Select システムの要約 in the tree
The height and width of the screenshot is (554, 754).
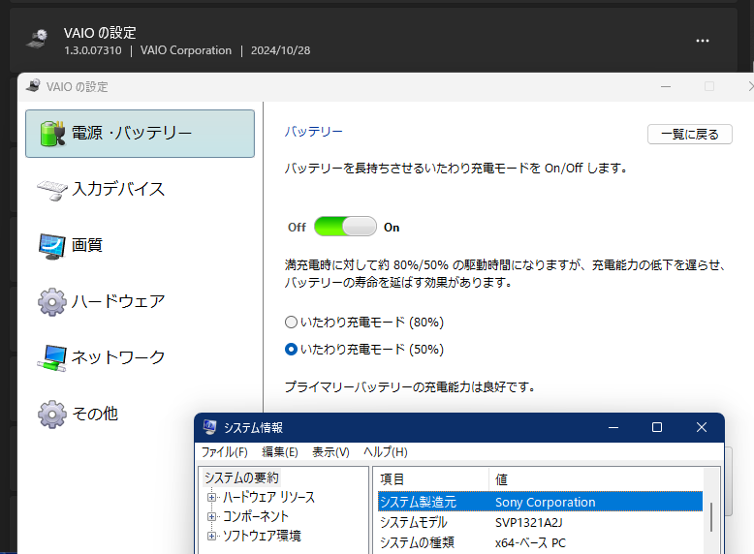[x=241, y=477]
